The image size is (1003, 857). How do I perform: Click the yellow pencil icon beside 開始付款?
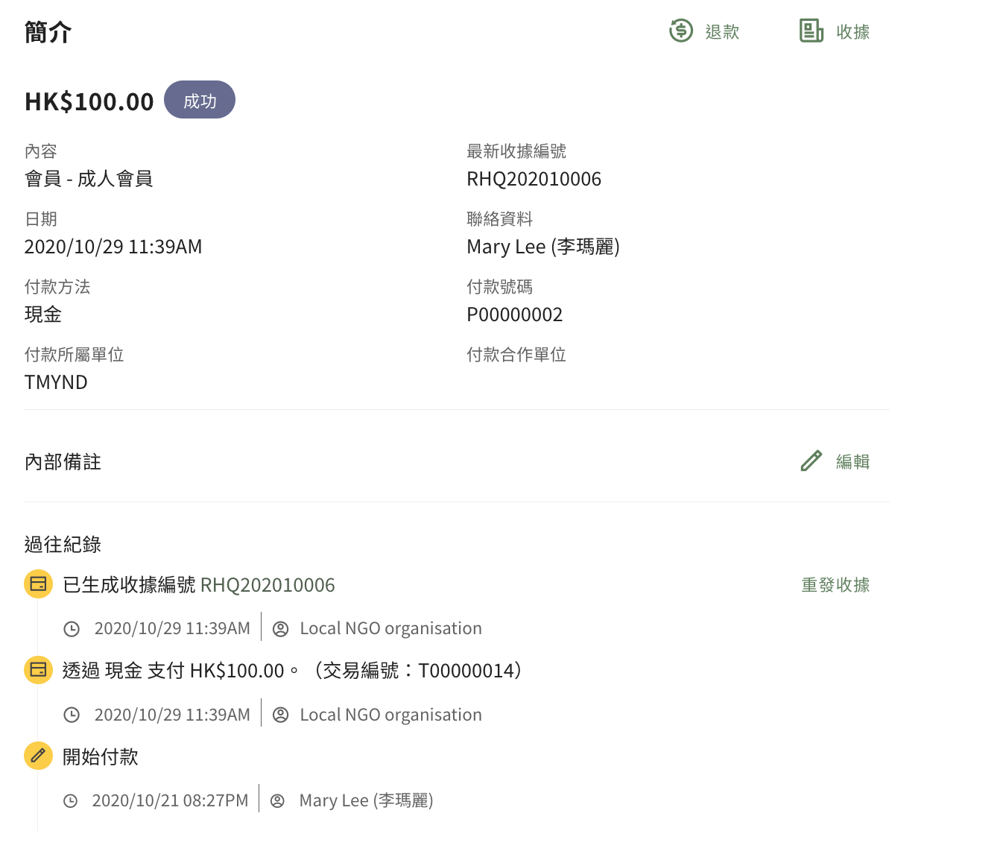click(38, 756)
